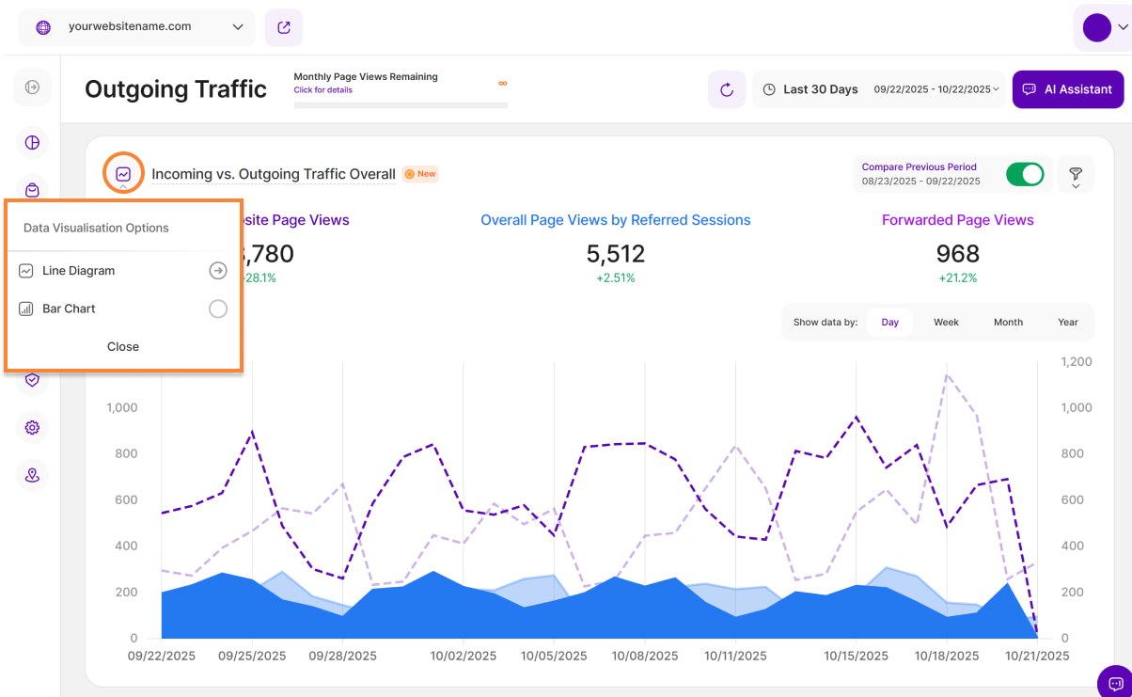This screenshot has width=1132, height=697.
Task: Expand the Last 30 Days date range
Action: [878, 89]
